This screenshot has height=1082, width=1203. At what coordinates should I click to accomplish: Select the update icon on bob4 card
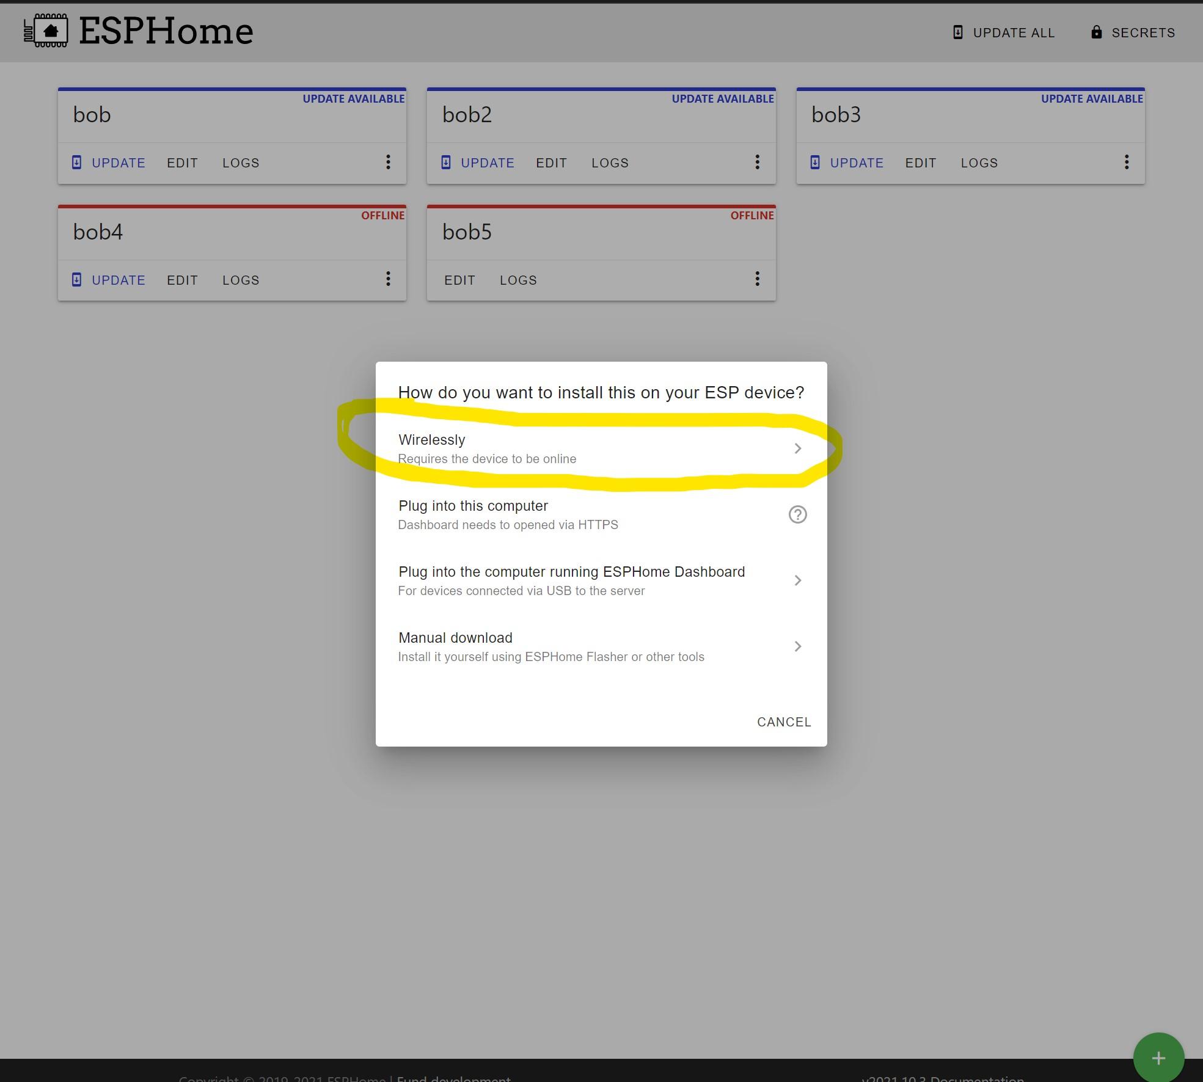[76, 279]
